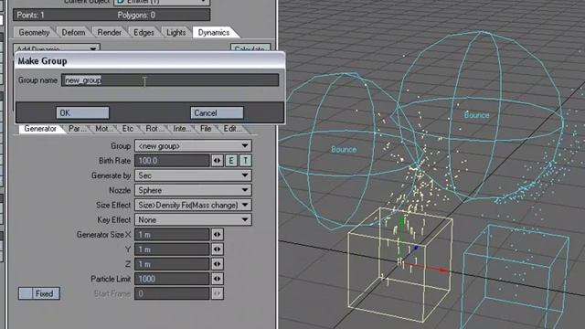This screenshot has width=585, height=329.
Task: Toggle the Fixed checkbox
Action: (x=39, y=293)
